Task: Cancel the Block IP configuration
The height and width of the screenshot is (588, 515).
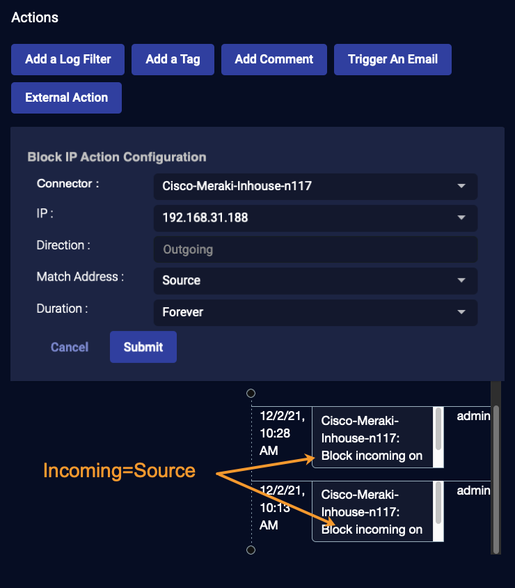Action: tap(70, 347)
